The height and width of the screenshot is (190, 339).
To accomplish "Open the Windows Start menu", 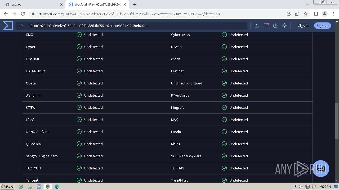I will click(7, 186).
